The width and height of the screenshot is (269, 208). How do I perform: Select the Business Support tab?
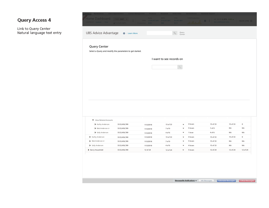(208, 14)
